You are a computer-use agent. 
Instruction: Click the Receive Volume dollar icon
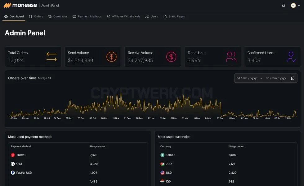[x=171, y=57]
